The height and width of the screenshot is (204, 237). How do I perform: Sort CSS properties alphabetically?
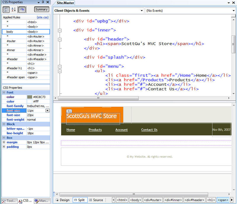pyautogui.click(x=13, y=9)
